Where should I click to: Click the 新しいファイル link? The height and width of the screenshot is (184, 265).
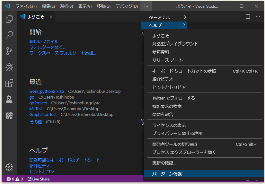pyautogui.click(x=44, y=41)
